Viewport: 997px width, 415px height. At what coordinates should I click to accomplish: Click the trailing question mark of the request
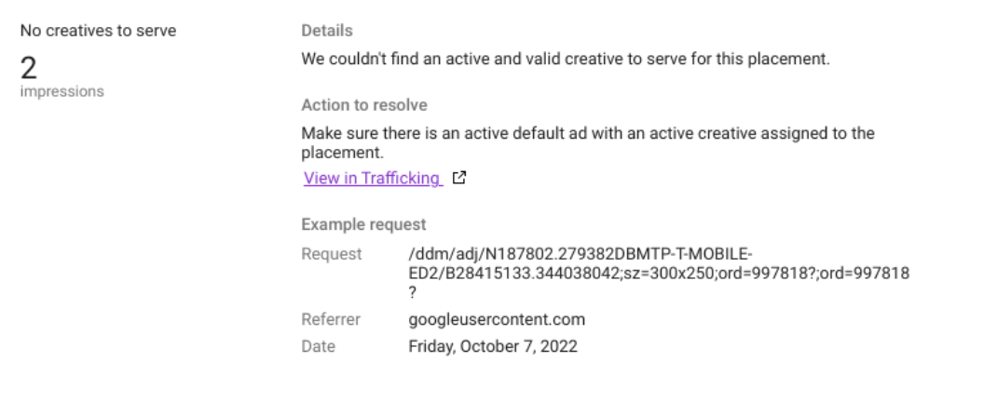pyautogui.click(x=413, y=292)
